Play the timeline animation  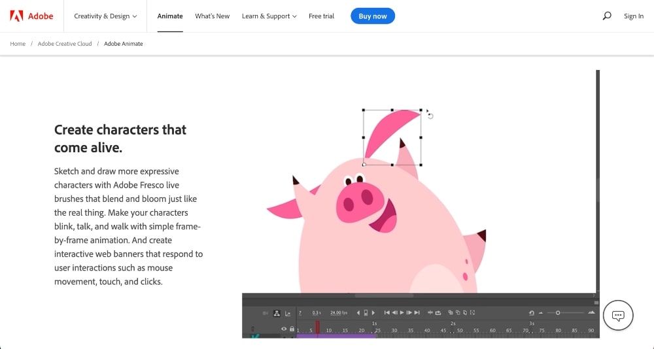click(402, 312)
